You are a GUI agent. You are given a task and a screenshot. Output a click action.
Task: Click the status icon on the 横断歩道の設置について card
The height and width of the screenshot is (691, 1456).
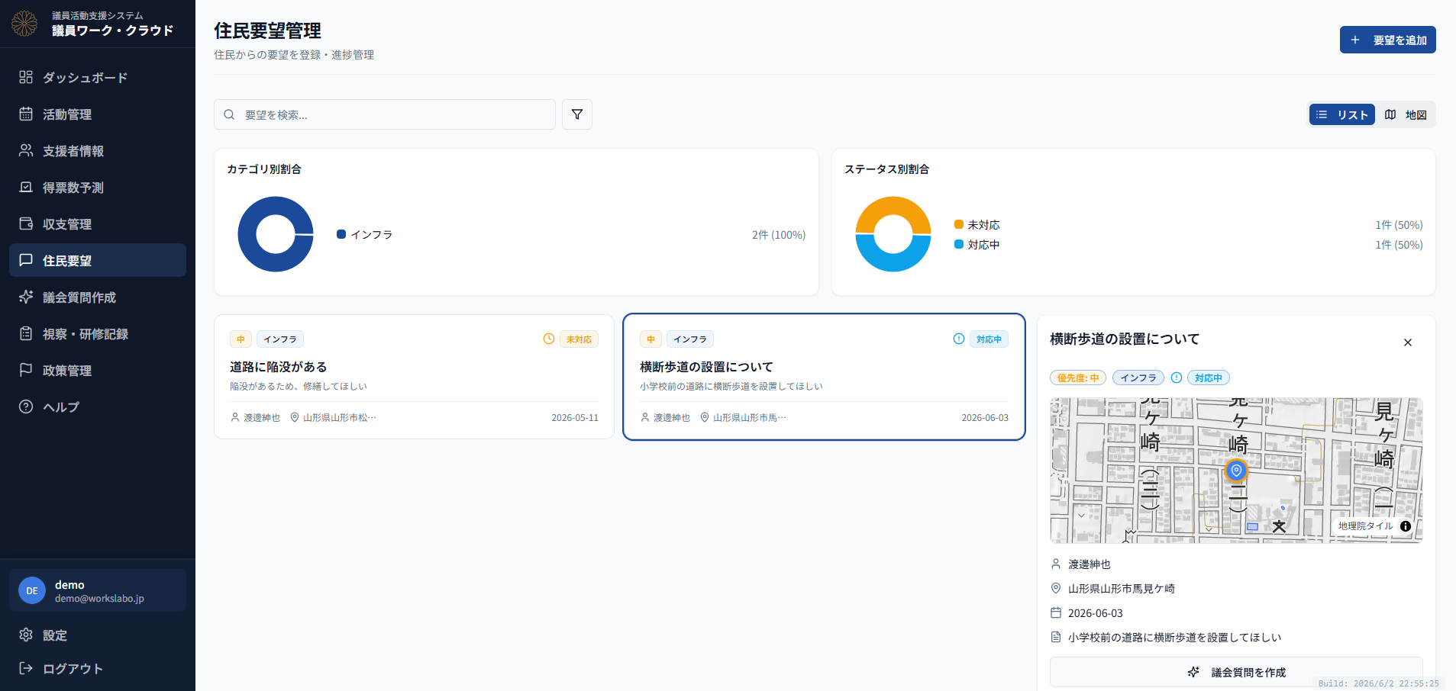(959, 339)
